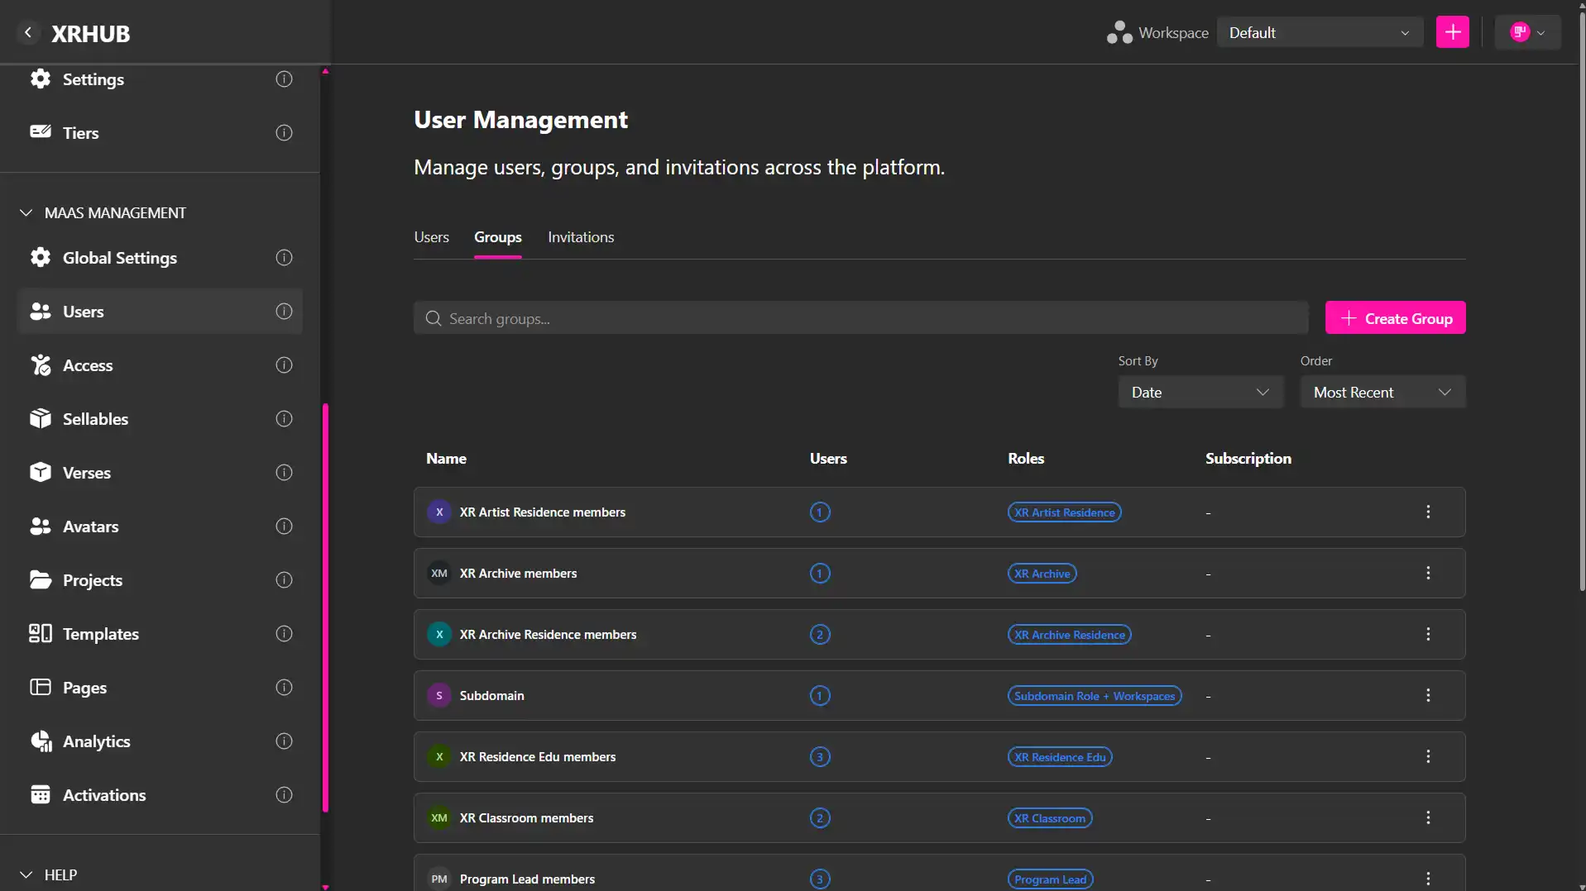Click the pink plus button in header

[x=1452, y=32]
